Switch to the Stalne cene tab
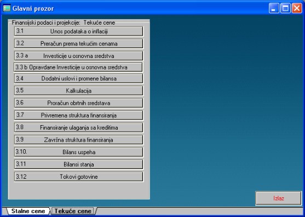 tap(28, 211)
